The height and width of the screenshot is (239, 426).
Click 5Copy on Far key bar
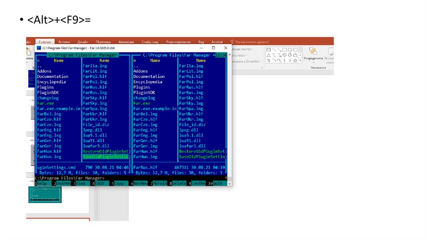[x=120, y=184]
